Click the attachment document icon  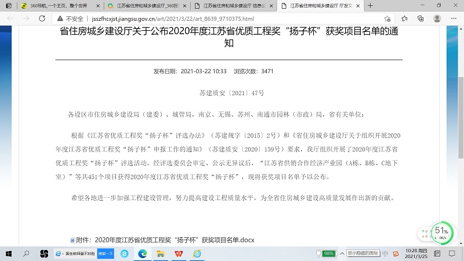pyautogui.click(x=72, y=240)
